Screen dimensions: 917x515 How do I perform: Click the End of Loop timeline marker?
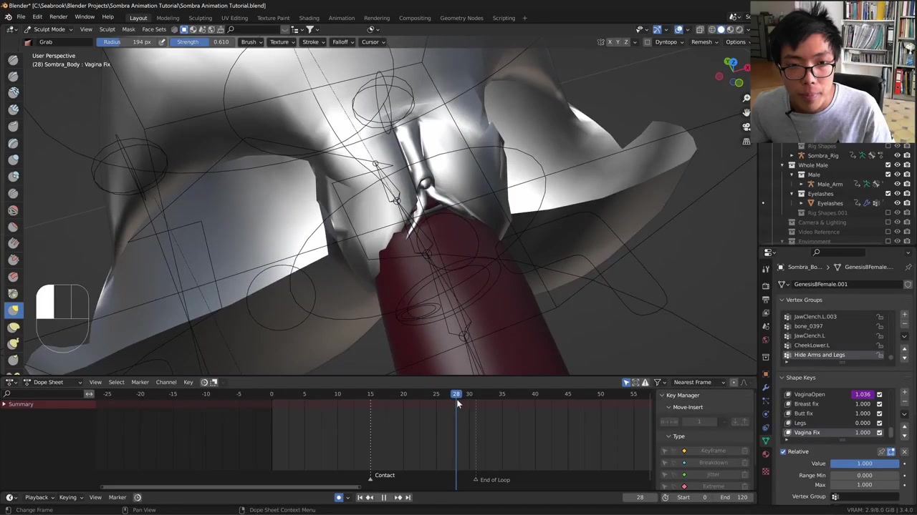click(476, 480)
